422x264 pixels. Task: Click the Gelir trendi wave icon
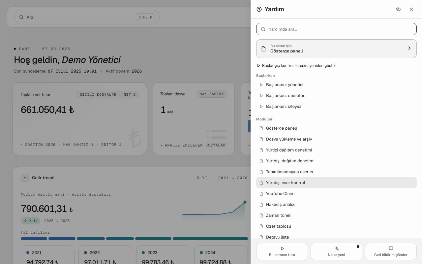pos(25,178)
